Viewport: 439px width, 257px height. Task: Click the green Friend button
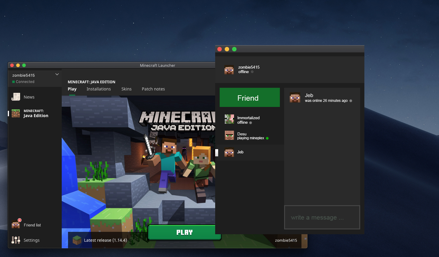click(x=250, y=97)
